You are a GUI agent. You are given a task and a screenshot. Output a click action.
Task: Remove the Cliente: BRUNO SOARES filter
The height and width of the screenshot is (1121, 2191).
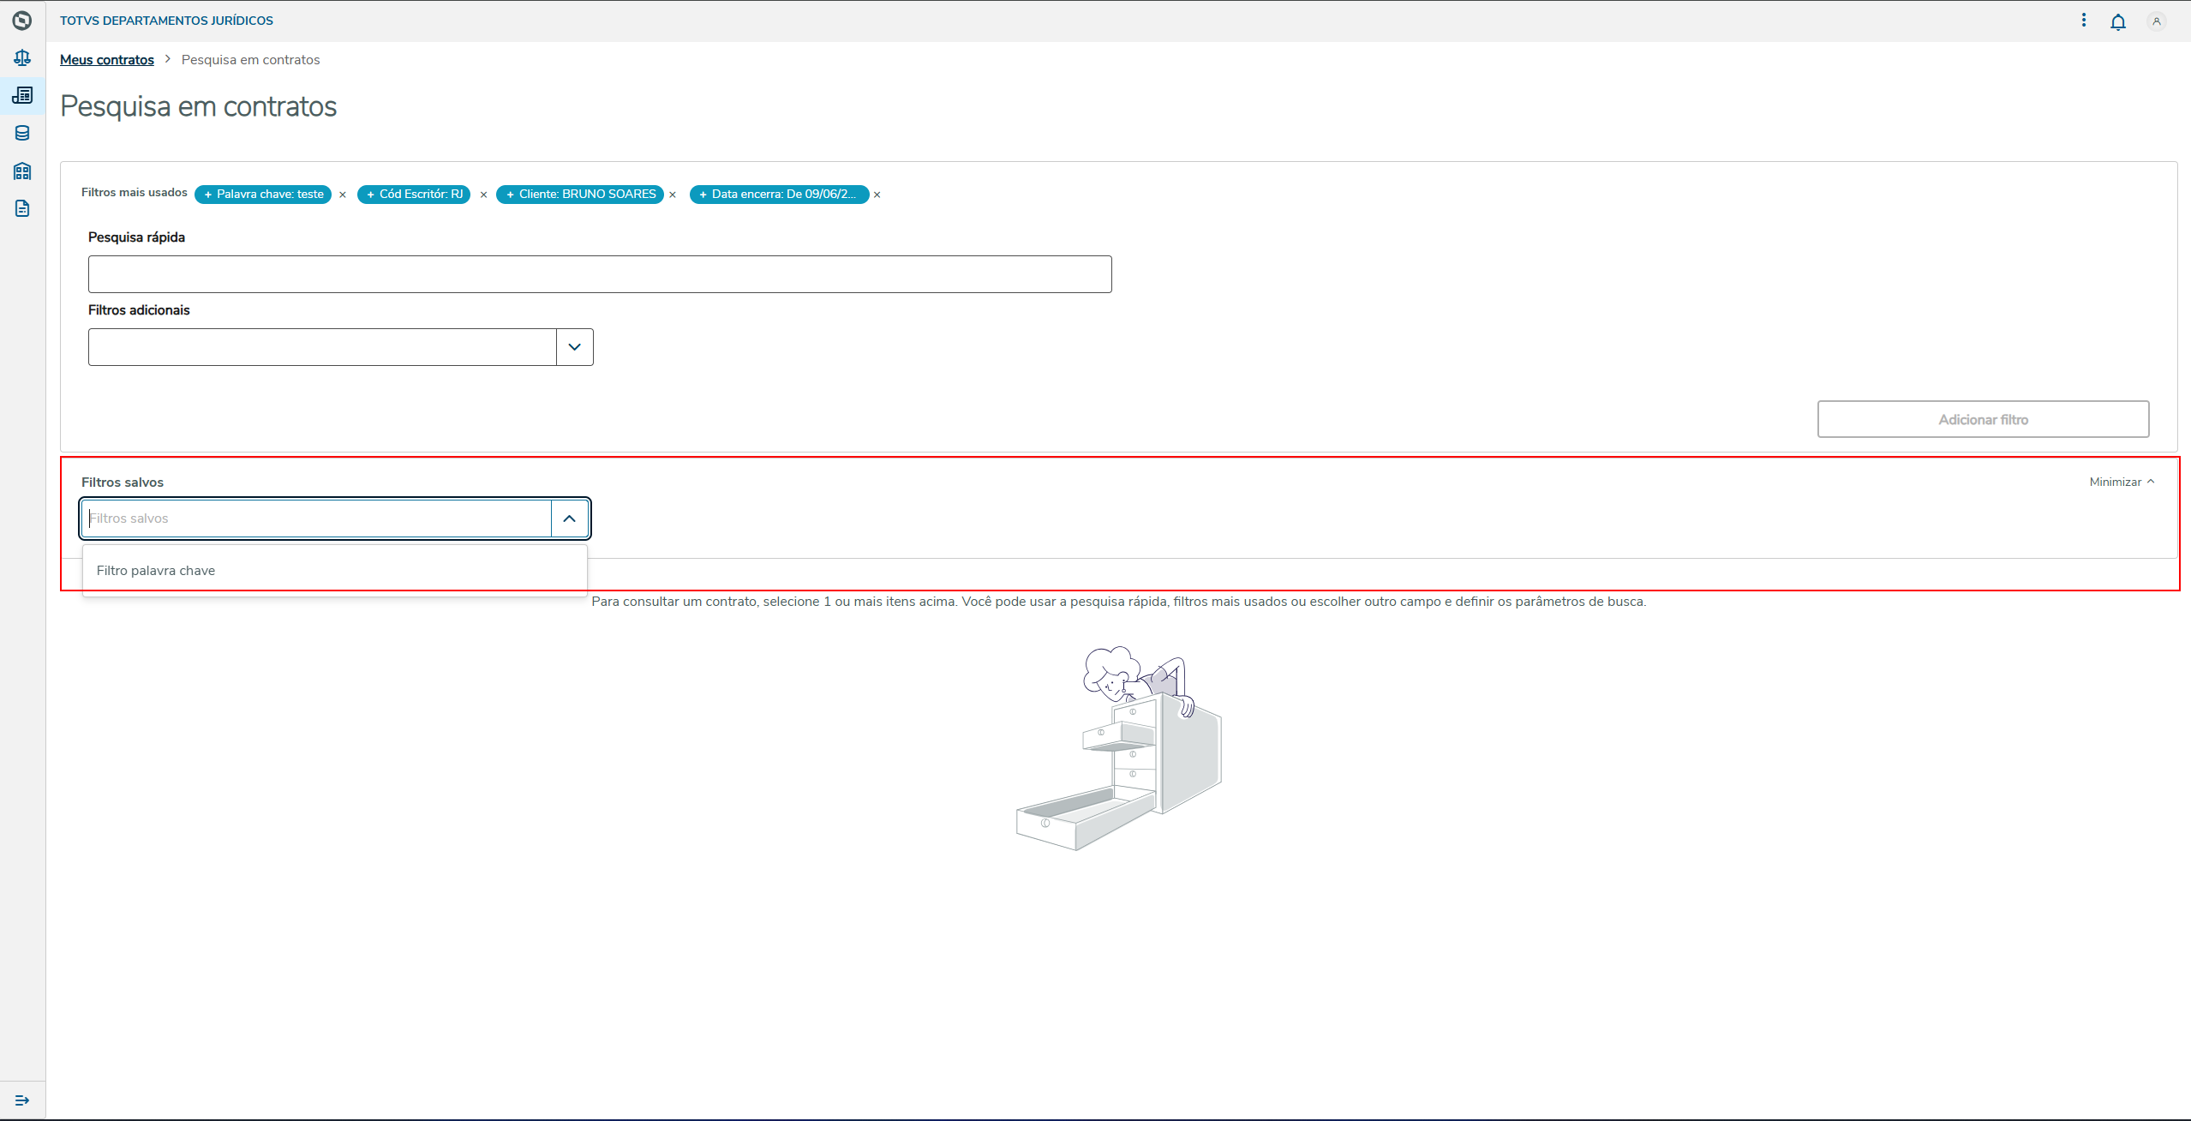pyautogui.click(x=673, y=195)
